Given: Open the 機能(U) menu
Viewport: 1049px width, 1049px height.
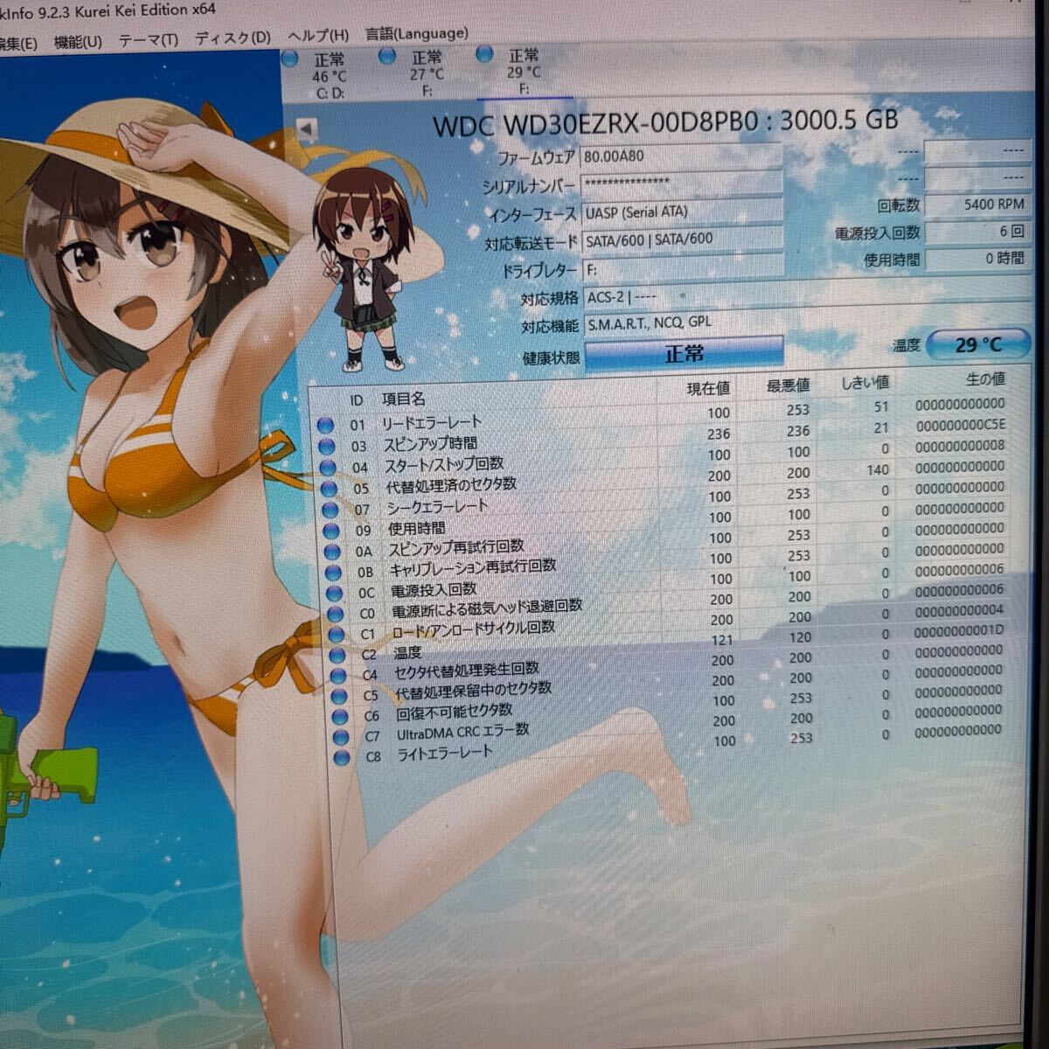Looking at the screenshot, I should click(78, 41).
